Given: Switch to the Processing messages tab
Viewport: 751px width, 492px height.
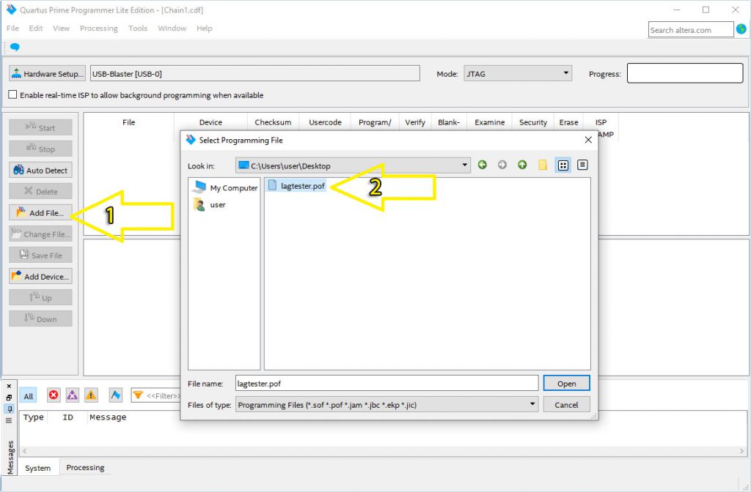Looking at the screenshot, I should pyautogui.click(x=85, y=468).
